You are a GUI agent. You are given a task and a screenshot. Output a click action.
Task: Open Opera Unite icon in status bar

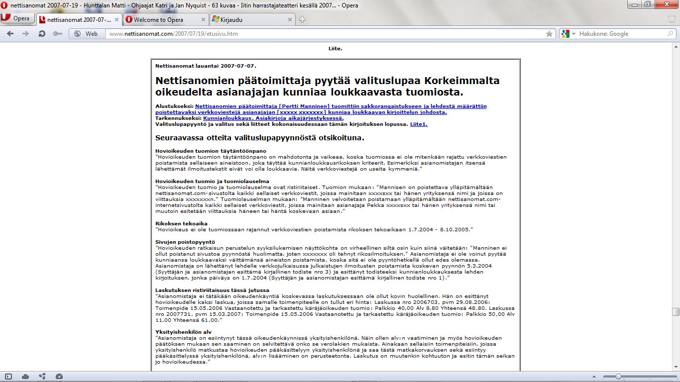click(42, 377)
